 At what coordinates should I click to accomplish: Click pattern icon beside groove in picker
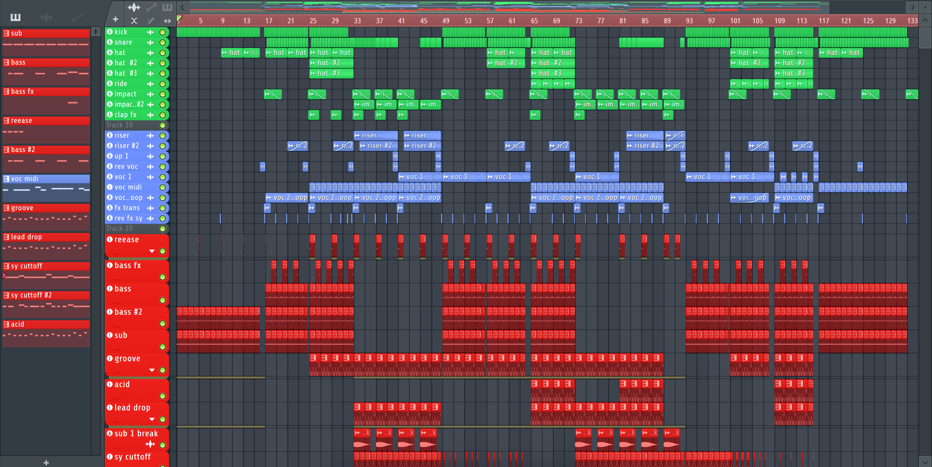[x=6, y=208]
